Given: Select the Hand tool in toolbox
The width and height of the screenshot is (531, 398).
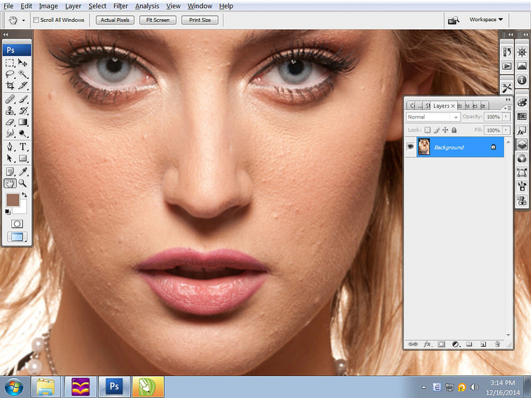Looking at the screenshot, I should point(10,184).
